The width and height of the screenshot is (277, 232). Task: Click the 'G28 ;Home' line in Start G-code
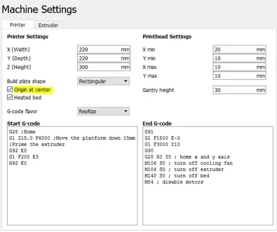tap(22, 132)
